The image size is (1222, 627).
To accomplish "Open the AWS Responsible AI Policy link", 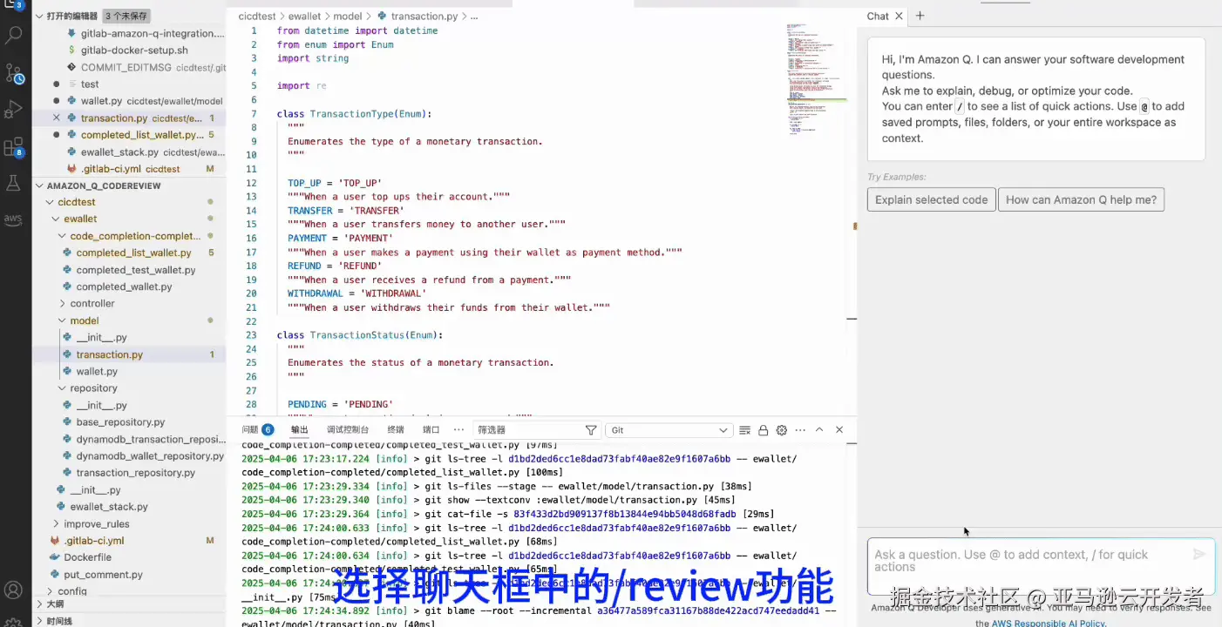I will (x=1049, y=623).
